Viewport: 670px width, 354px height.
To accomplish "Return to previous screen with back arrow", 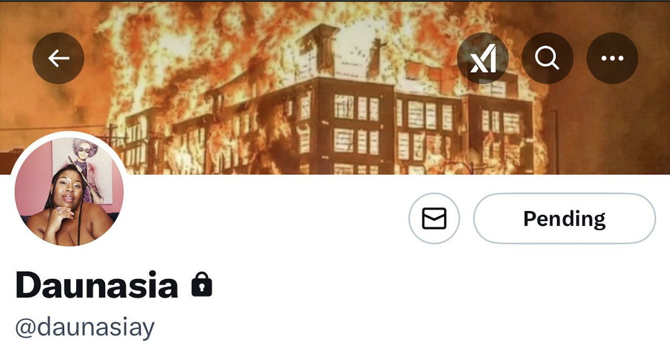I will coord(58,58).
